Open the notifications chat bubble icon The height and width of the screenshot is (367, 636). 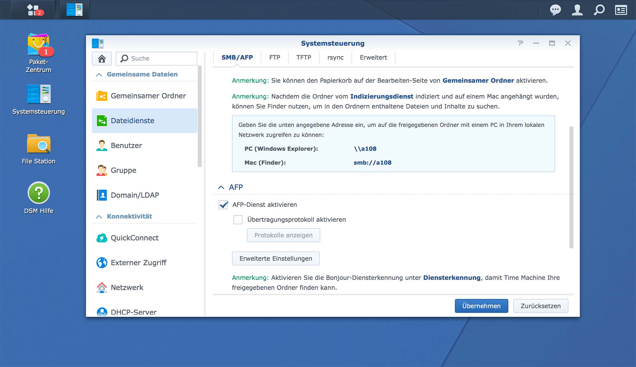point(555,10)
